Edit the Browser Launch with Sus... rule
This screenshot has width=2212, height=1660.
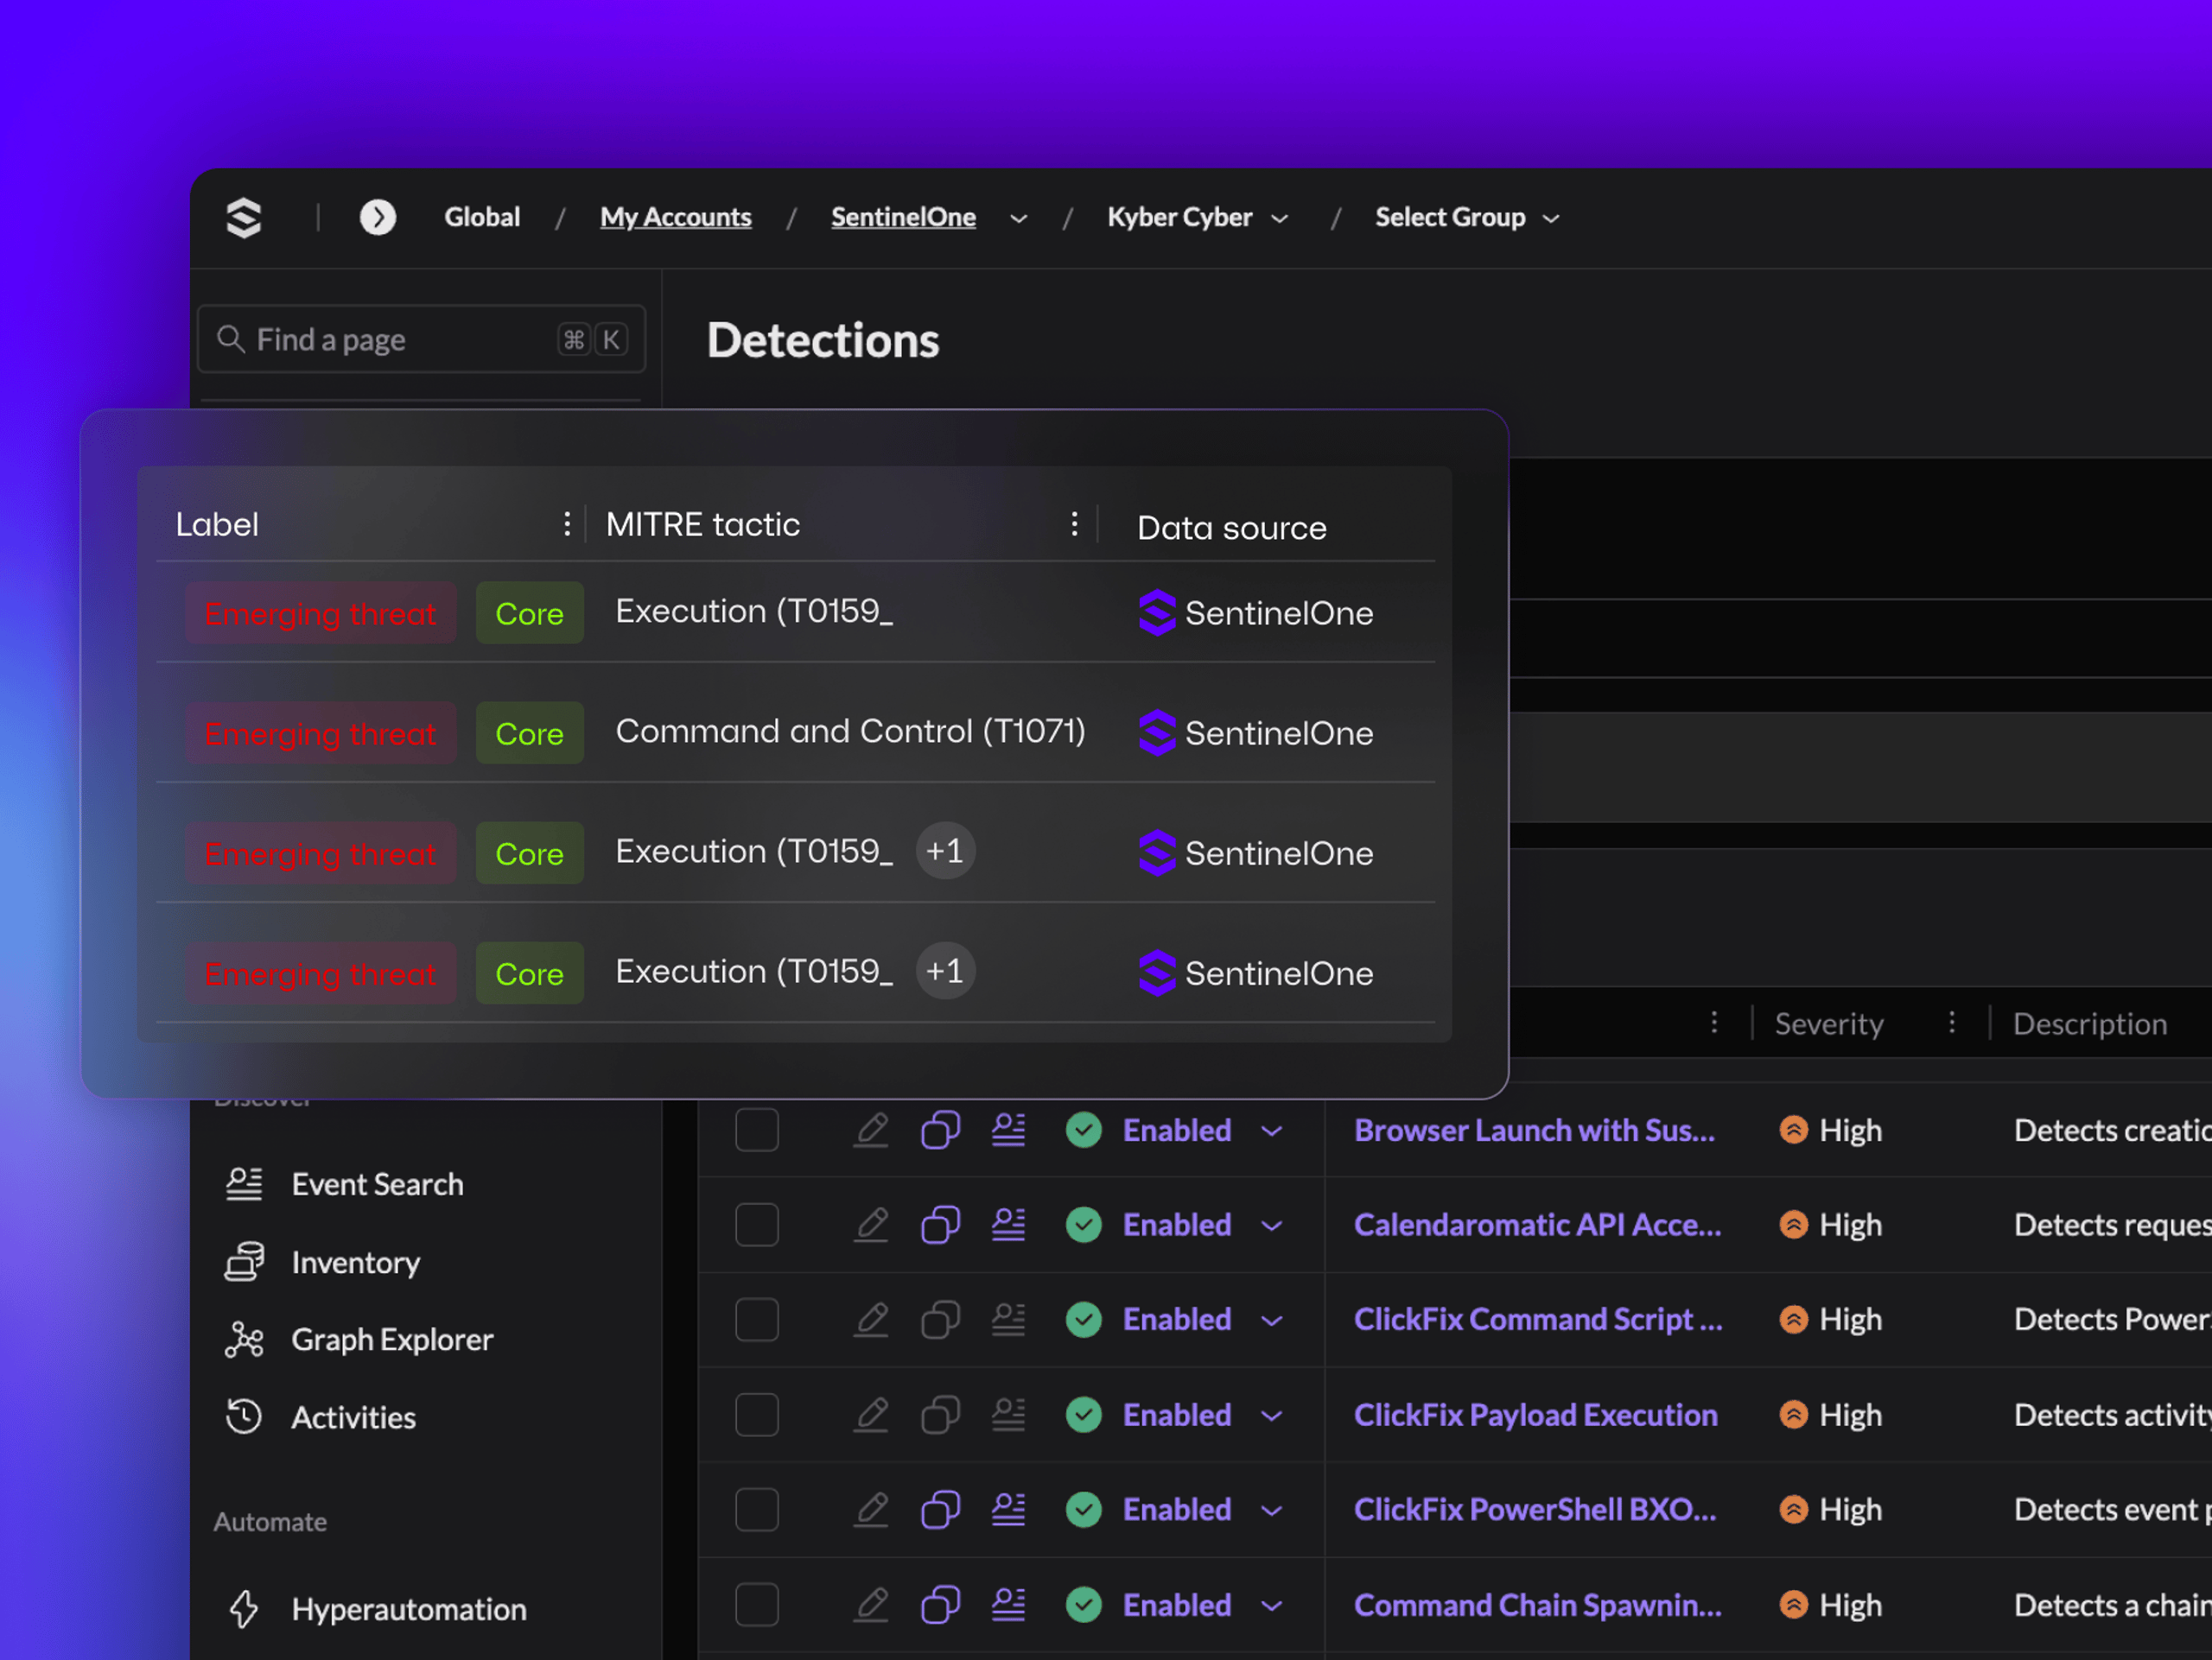[871, 1131]
